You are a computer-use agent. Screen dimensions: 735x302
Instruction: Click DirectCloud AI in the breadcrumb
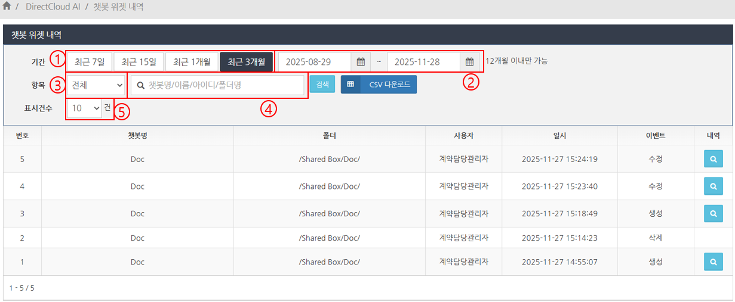tap(54, 7)
